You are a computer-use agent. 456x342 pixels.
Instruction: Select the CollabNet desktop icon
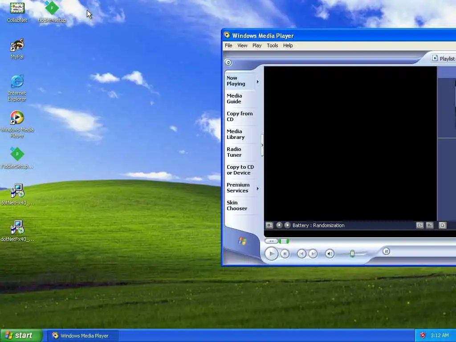point(17,12)
